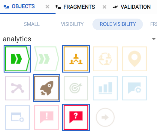The height and width of the screenshot is (137, 157).
Task: Switch to the FRAGMENTS tab
Action: 75,7
